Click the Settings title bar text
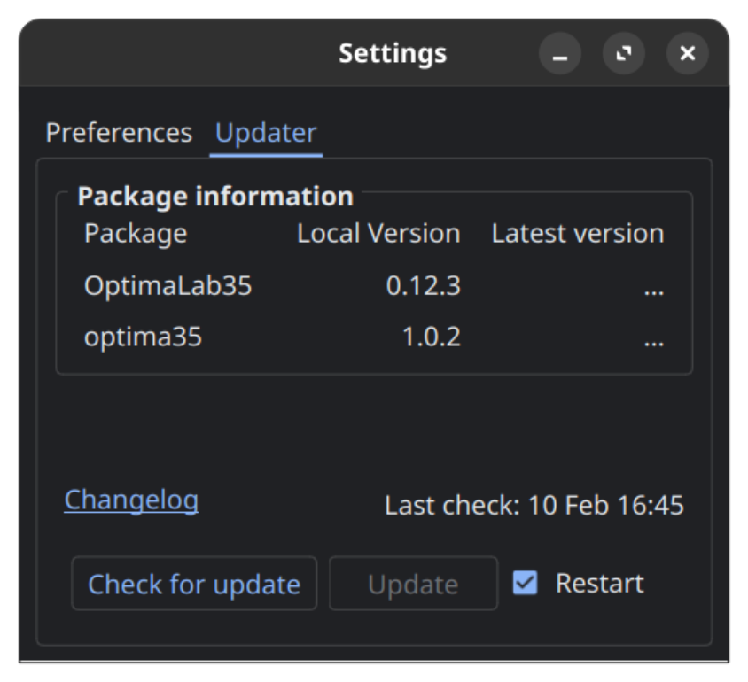The width and height of the screenshot is (748, 682). pos(392,53)
